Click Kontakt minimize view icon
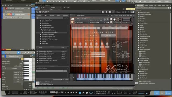 [113, 12]
